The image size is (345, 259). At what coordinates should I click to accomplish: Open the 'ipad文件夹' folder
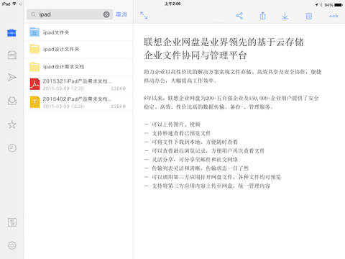pyautogui.click(x=78, y=32)
